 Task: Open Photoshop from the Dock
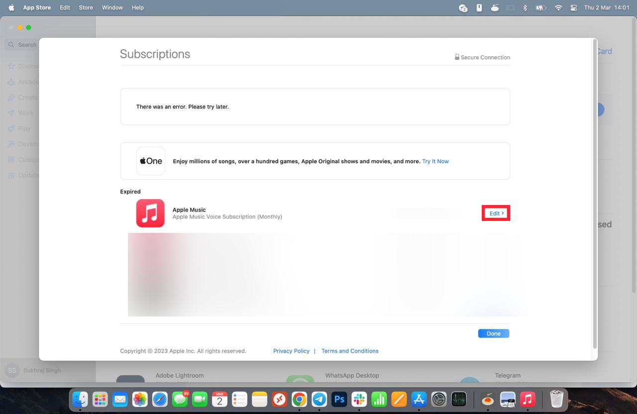click(339, 399)
